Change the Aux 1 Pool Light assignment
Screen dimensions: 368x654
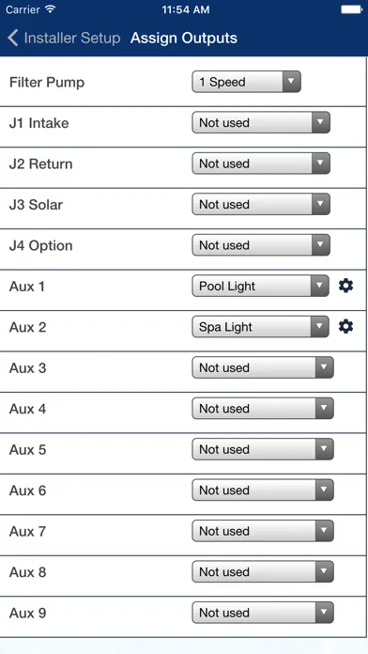click(x=260, y=286)
